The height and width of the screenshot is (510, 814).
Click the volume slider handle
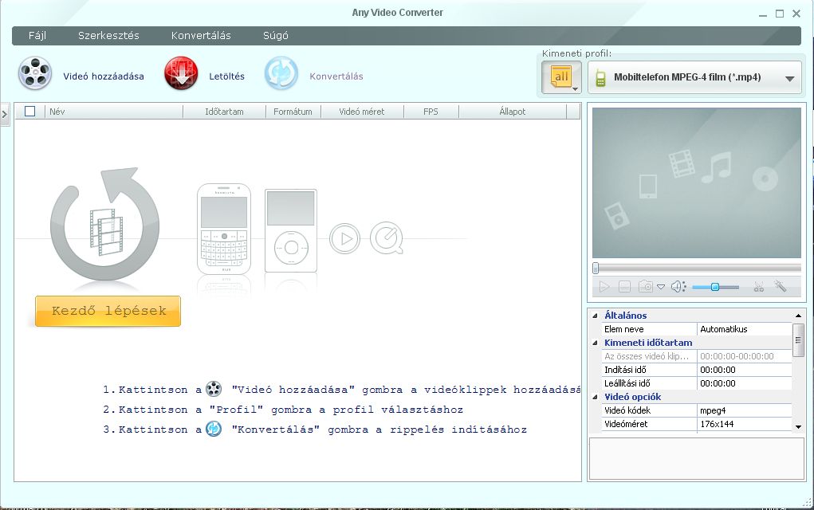coord(715,287)
